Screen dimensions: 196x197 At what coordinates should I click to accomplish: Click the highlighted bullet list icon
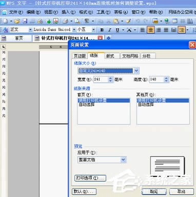coord(182,30)
